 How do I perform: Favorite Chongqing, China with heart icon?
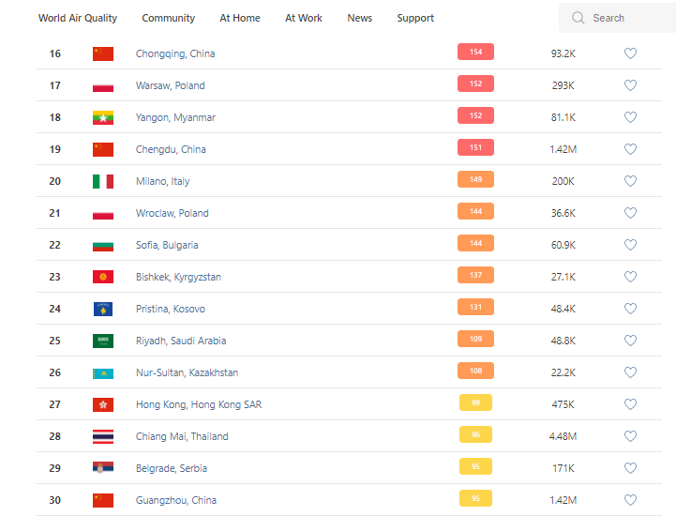pyautogui.click(x=630, y=53)
